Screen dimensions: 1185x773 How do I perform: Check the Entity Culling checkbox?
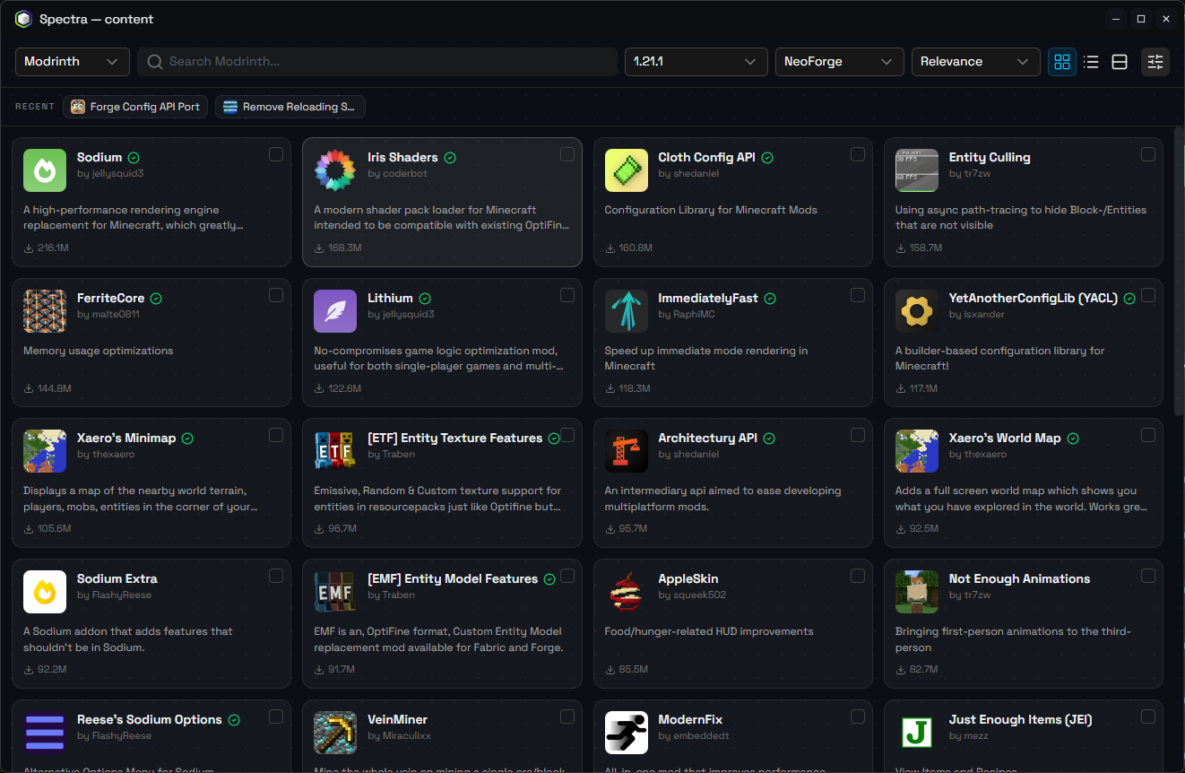(1148, 154)
